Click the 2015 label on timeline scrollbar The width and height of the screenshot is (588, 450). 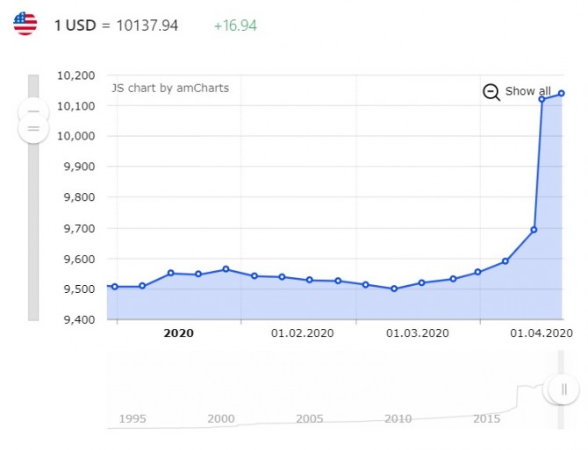click(x=486, y=418)
